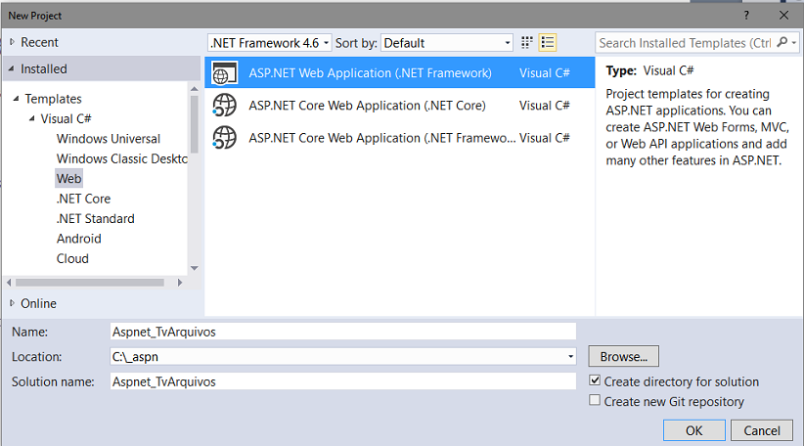Click horizontal scrollbar left arrow in tree
The width and height of the screenshot is (804, 446).
pyautogui.click(x=9, y=283)
